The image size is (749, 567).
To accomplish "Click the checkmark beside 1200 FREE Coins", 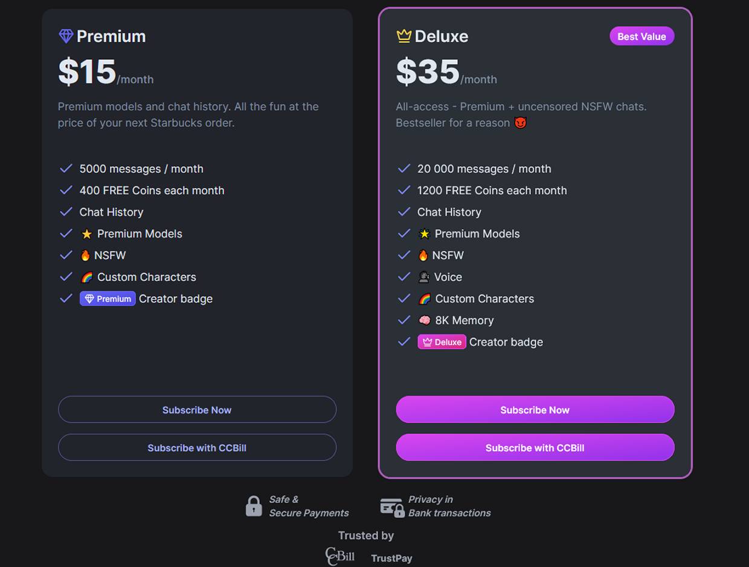I will pos(404,190).
